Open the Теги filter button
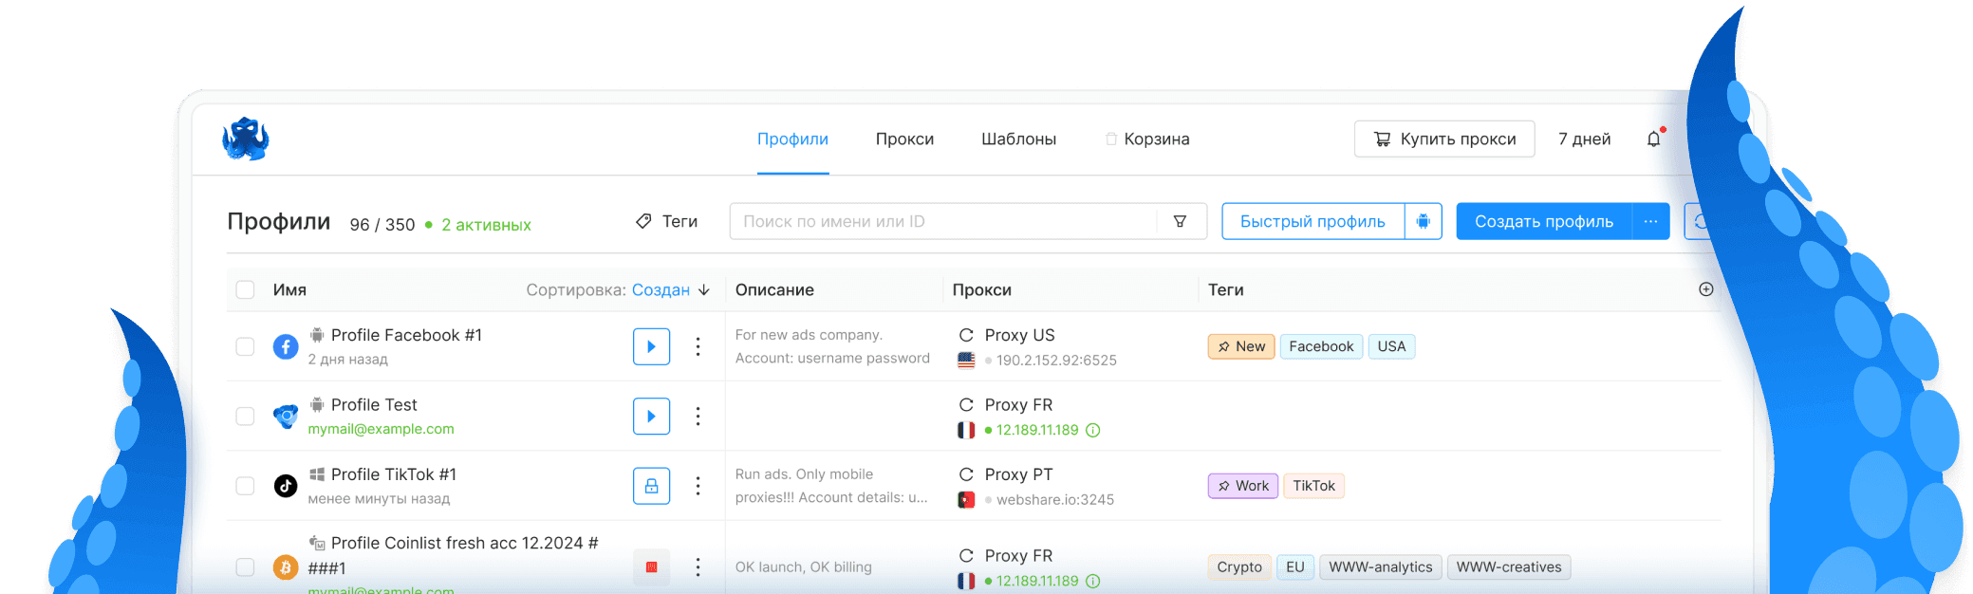The image size is (1973, 594). (x=666, y=221)
